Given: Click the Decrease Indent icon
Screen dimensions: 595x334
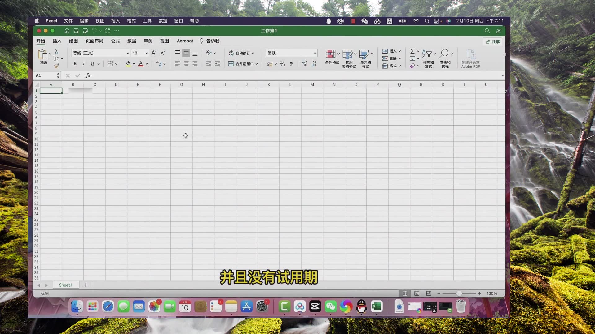Looking at the screenshot, I should [209, 64].
